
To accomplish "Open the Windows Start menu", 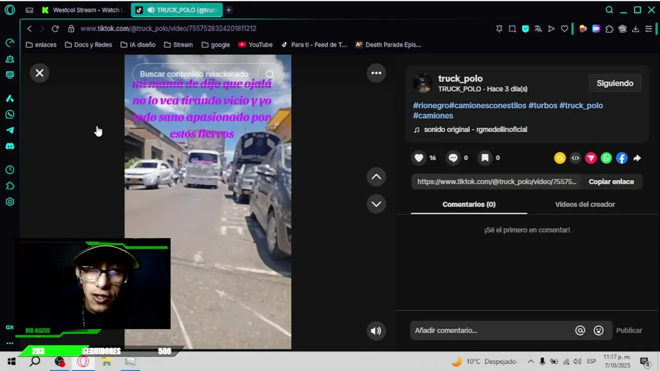I will click(x=11, y=362).
